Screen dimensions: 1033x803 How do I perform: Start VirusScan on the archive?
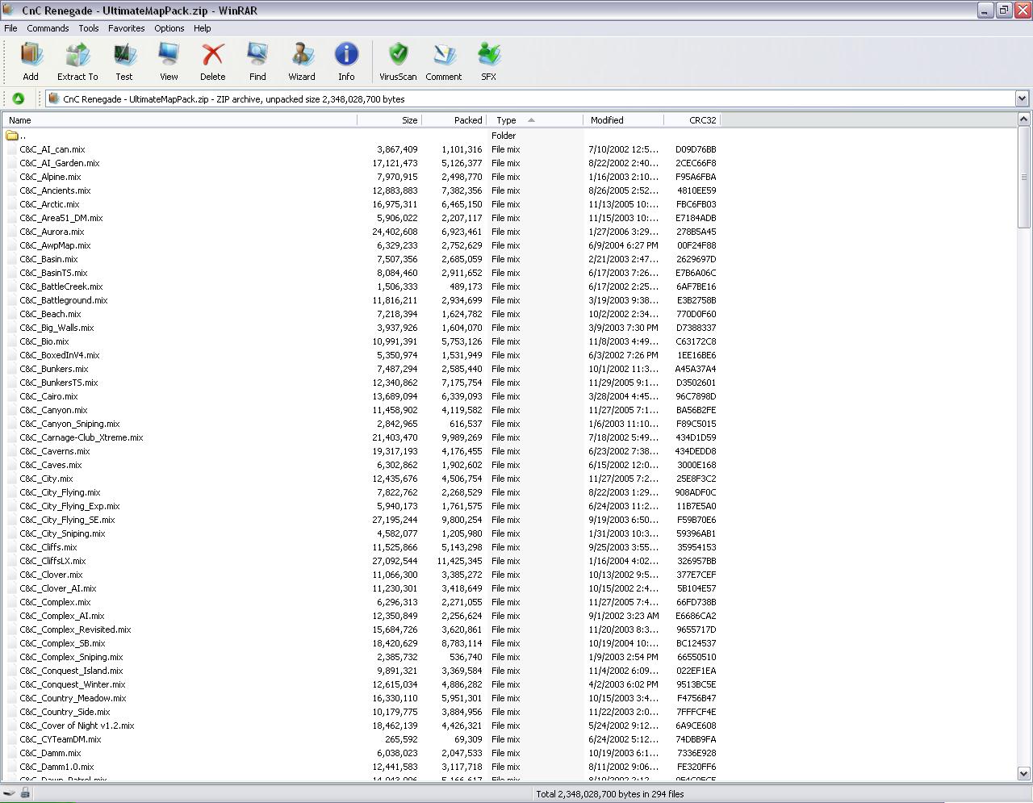click(x=398, y=62)
